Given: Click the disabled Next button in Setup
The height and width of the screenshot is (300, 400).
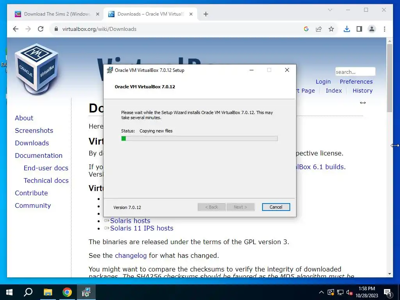Looking at the screenshot, I should tap(240, 207).
